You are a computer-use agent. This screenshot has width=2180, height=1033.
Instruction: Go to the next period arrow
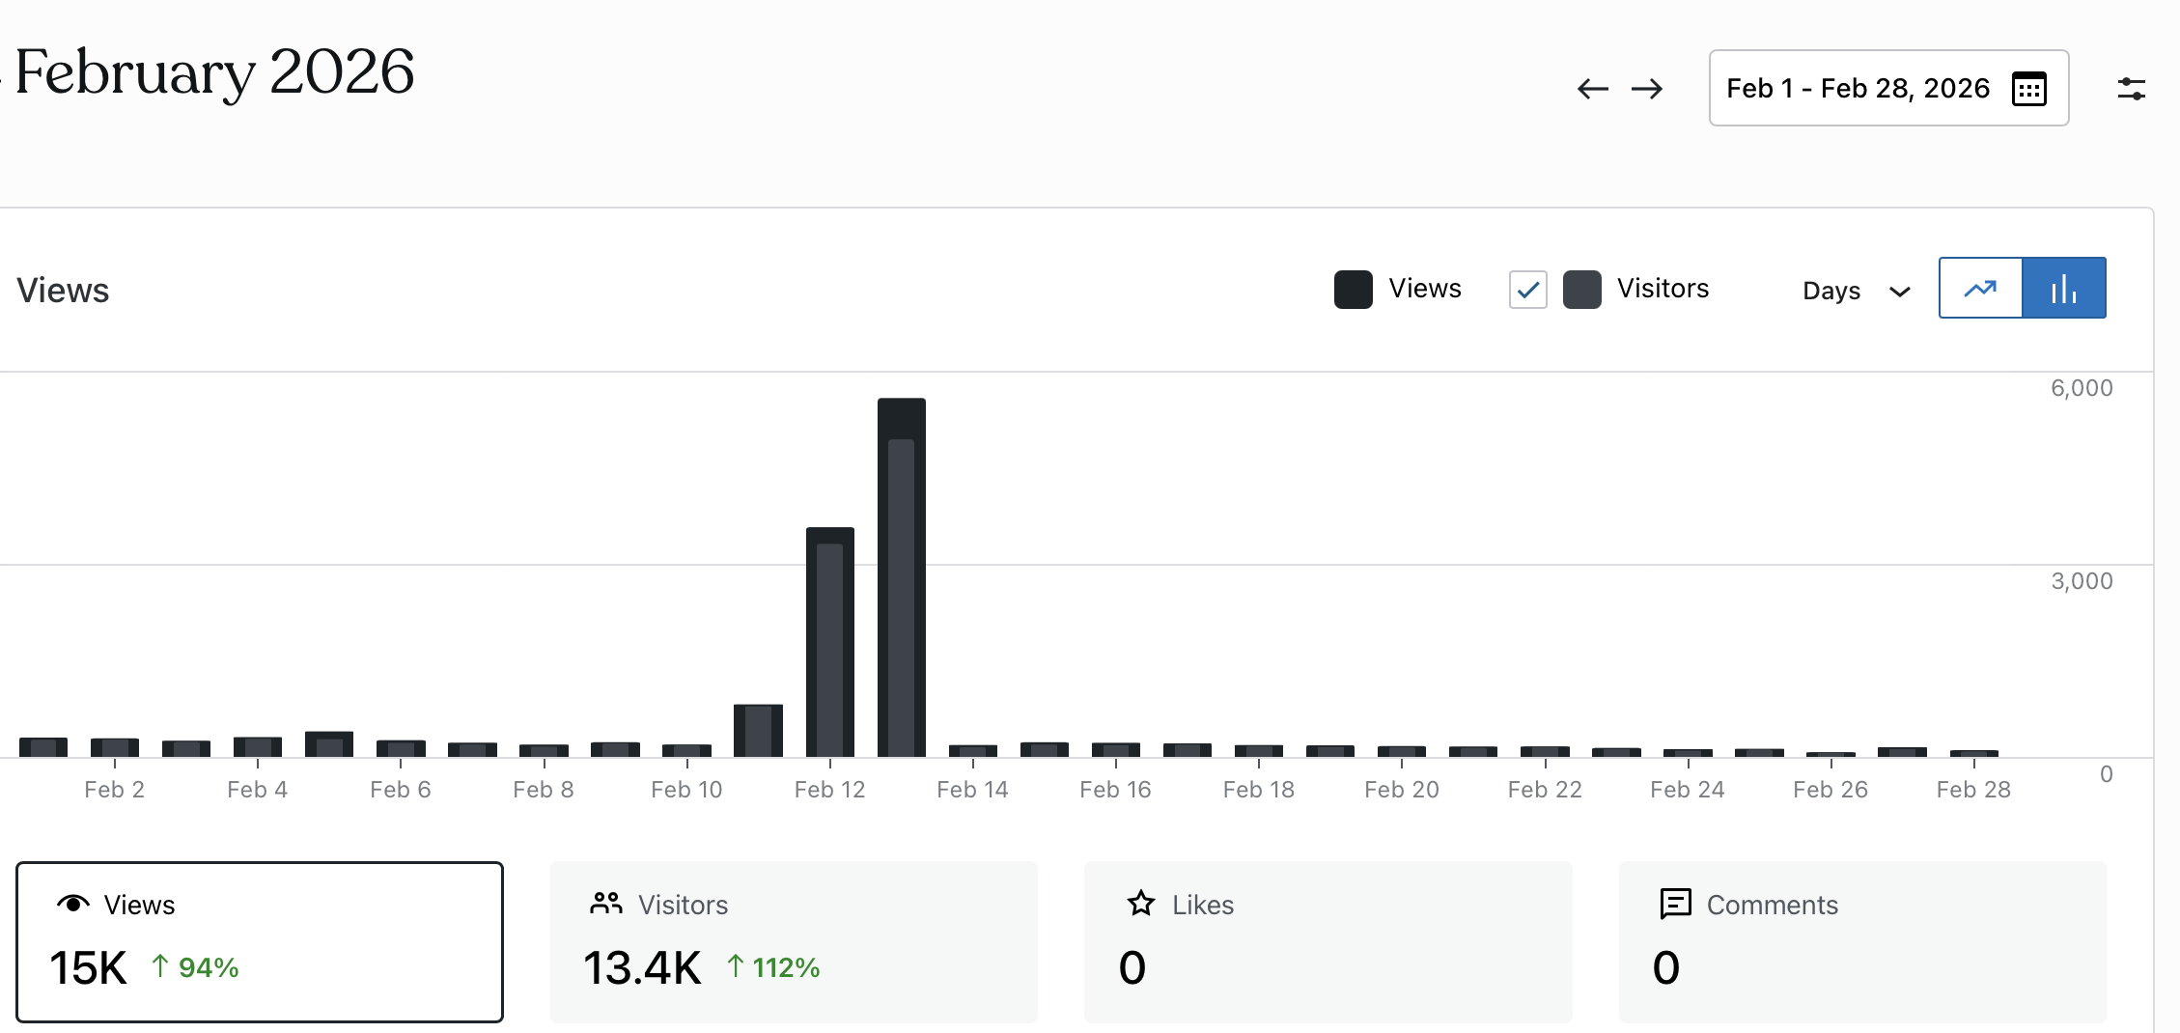1647,90
